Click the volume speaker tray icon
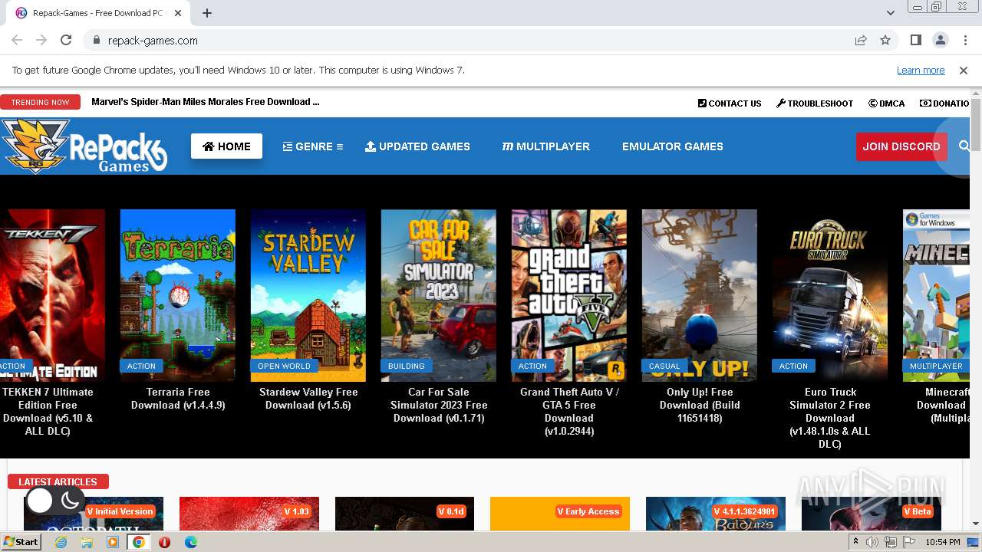Screen dimensions: 982x552 872,542
